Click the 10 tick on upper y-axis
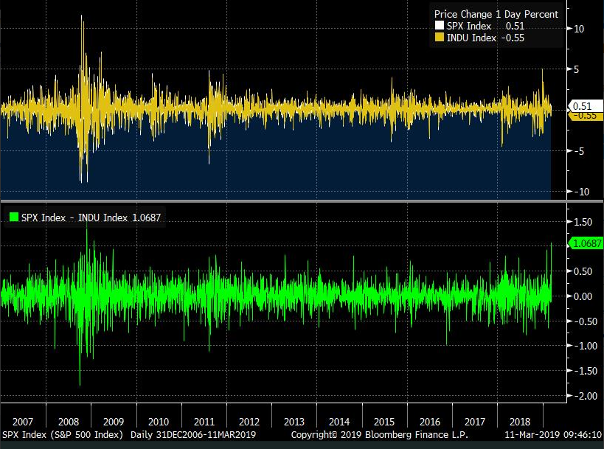Image resolution: width=604 pixels, height=449 pixels. coord(579,29)
